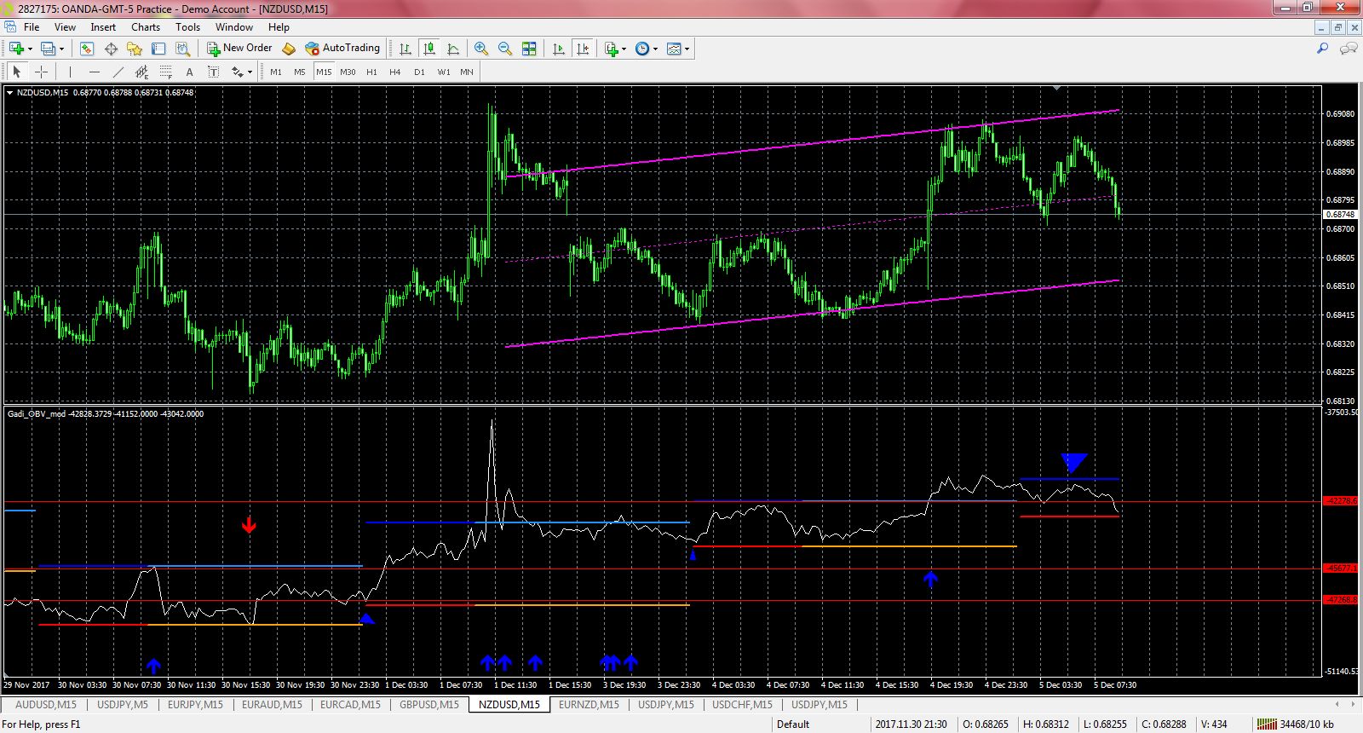Screen dimensions: 1363x733
Task: Draw a vertical line tool
Action: click(70, 72)
